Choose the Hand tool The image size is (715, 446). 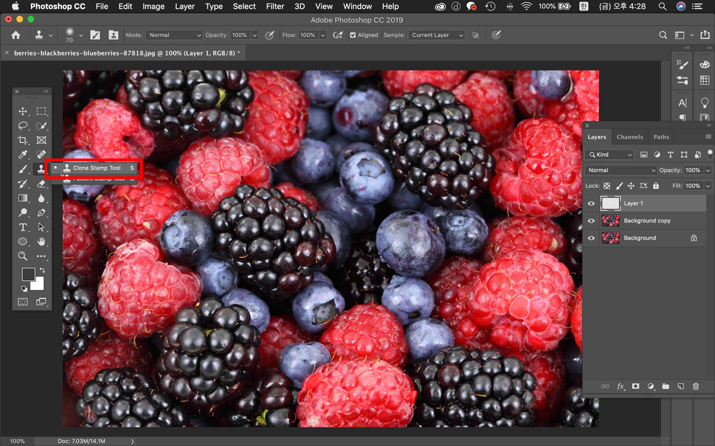coord(41,241)
